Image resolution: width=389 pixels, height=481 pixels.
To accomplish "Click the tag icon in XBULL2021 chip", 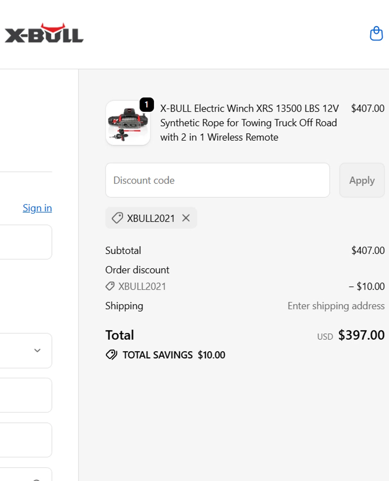I will 117,218.
